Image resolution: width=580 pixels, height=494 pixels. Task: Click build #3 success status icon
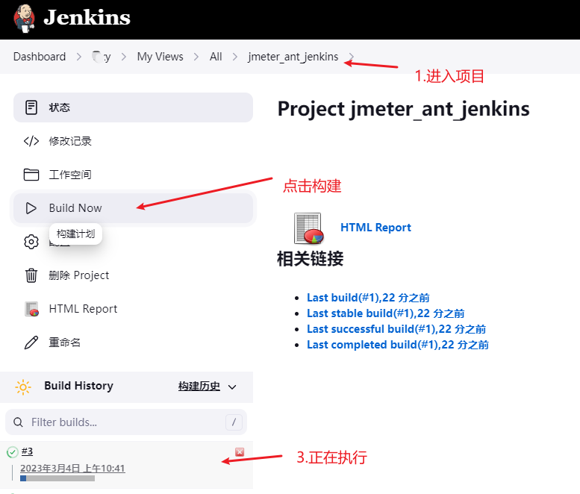[12, 452]
